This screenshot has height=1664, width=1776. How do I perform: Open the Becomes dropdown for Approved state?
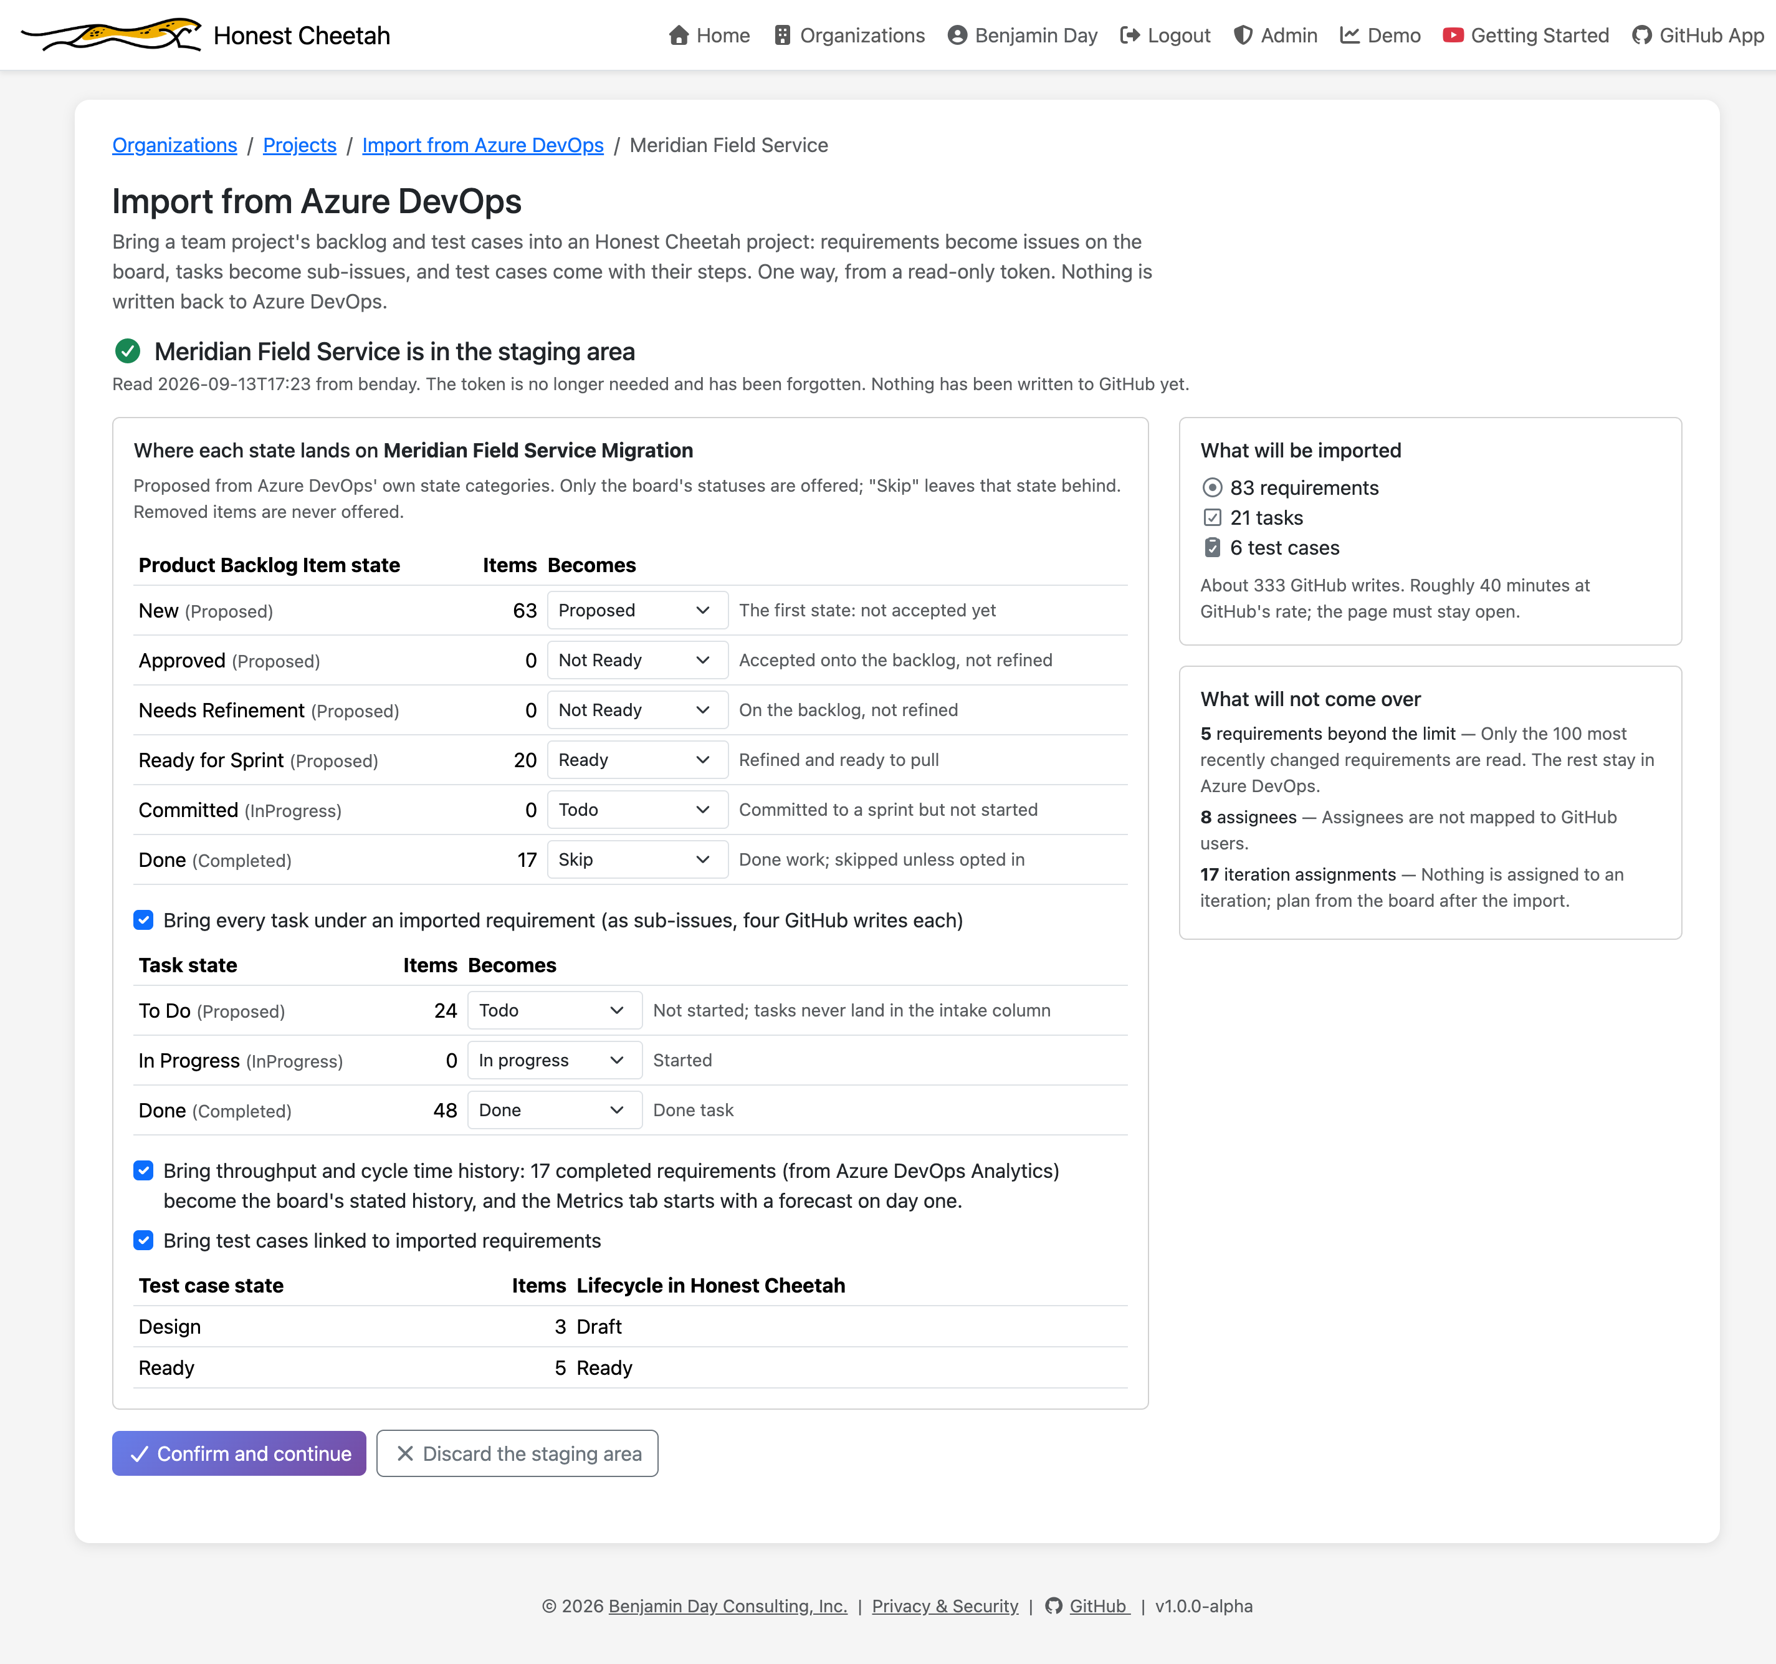[x=637, y=661]
